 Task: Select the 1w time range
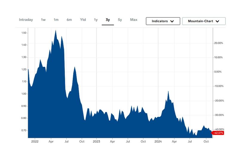tap(43, 20)
